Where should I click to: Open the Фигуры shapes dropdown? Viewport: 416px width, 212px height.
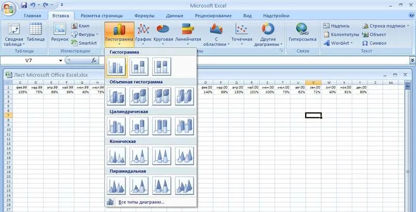click(x=84, y=35)
